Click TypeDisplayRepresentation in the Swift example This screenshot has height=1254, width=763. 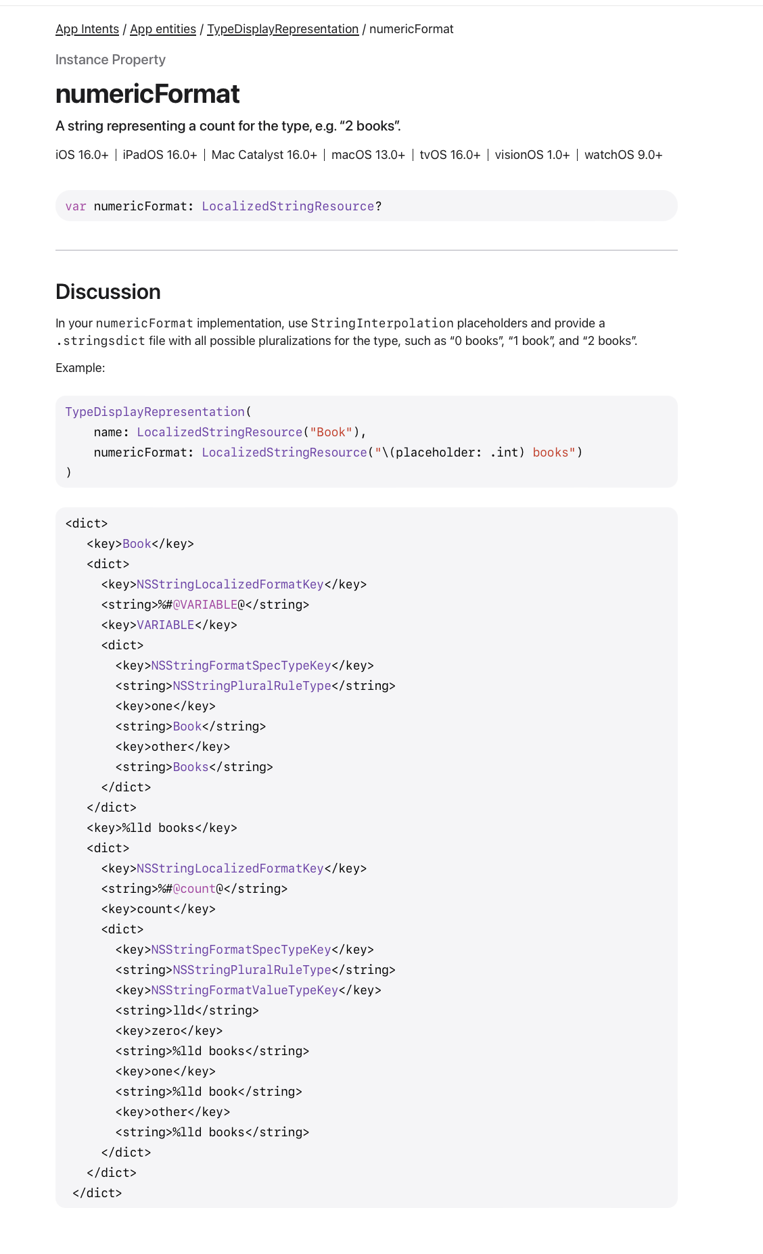pyautogui.click(x=155, y=412)
